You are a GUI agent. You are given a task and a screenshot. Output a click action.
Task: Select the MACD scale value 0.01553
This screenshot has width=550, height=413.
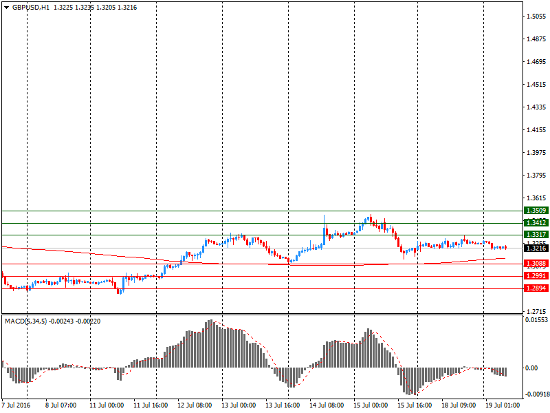click(536, 320)
